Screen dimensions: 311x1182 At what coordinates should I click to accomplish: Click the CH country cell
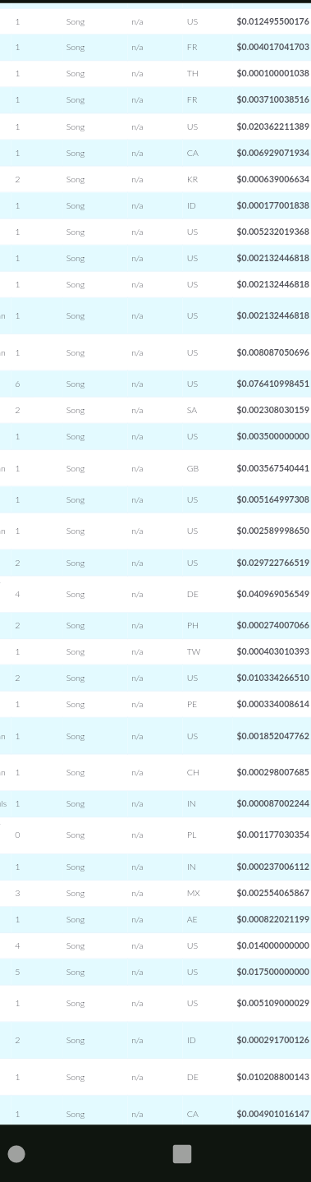[x=192, y=772]
